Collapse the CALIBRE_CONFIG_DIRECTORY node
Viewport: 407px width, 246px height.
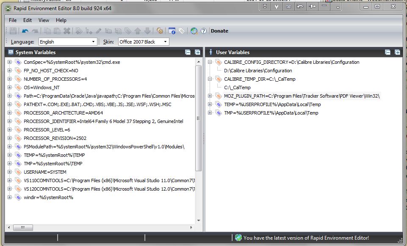click(210, 62)
